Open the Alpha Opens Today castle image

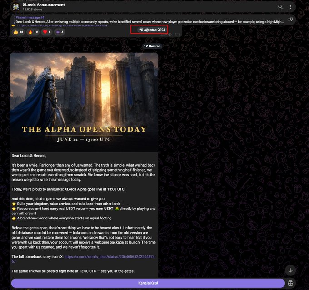coord(84,102)
